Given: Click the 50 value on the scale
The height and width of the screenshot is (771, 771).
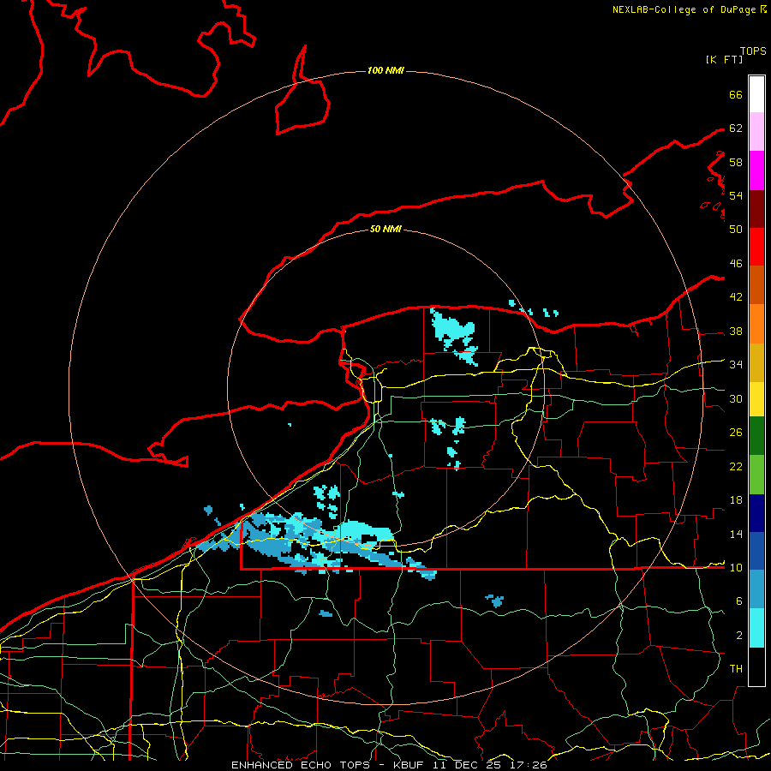Looking at the screenshot, I should (x=736, y=229).
